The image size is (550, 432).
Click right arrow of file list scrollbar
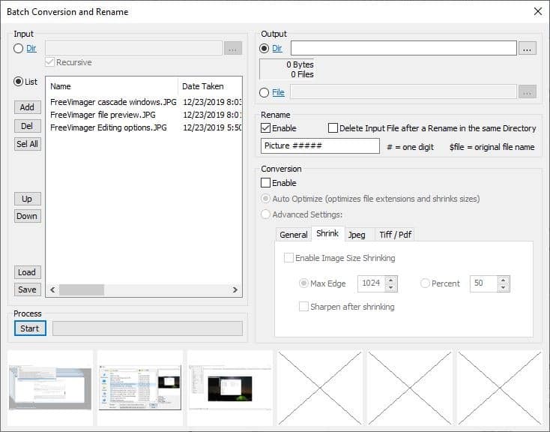[235, 289]
